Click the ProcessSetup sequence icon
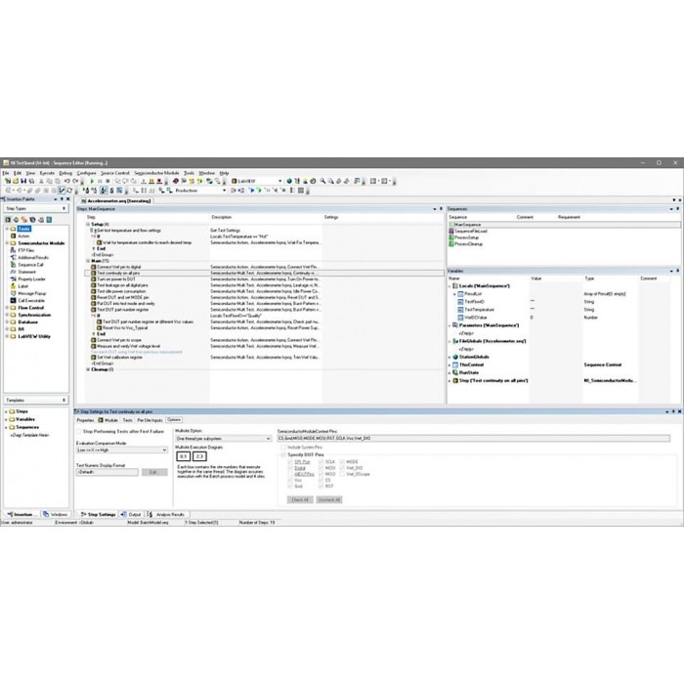 click(x=451, y=237)
